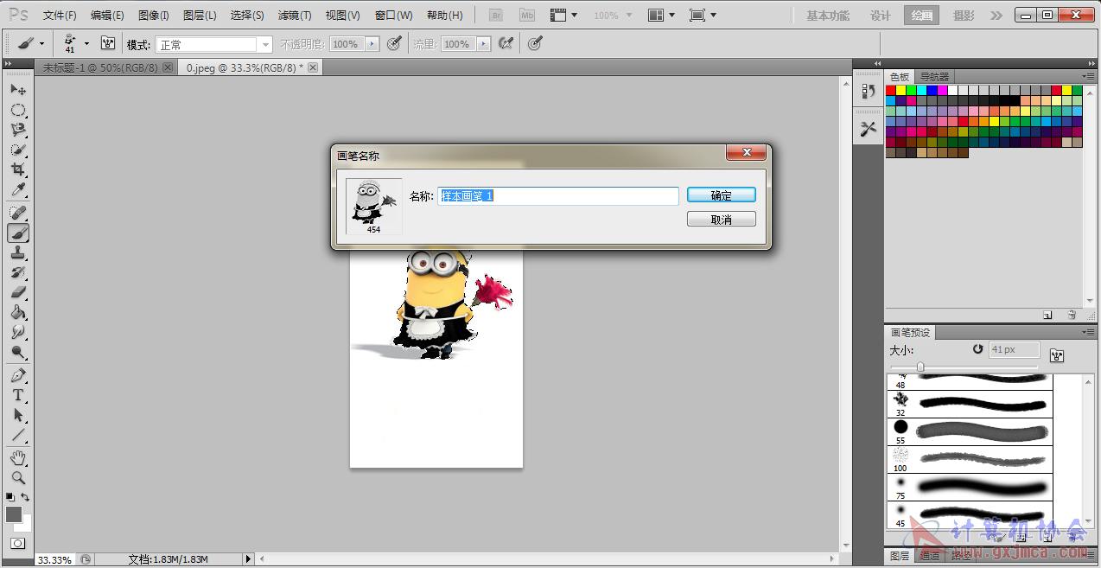
Task: Adjust the brush size slider
Action: [x=920, y=367]
